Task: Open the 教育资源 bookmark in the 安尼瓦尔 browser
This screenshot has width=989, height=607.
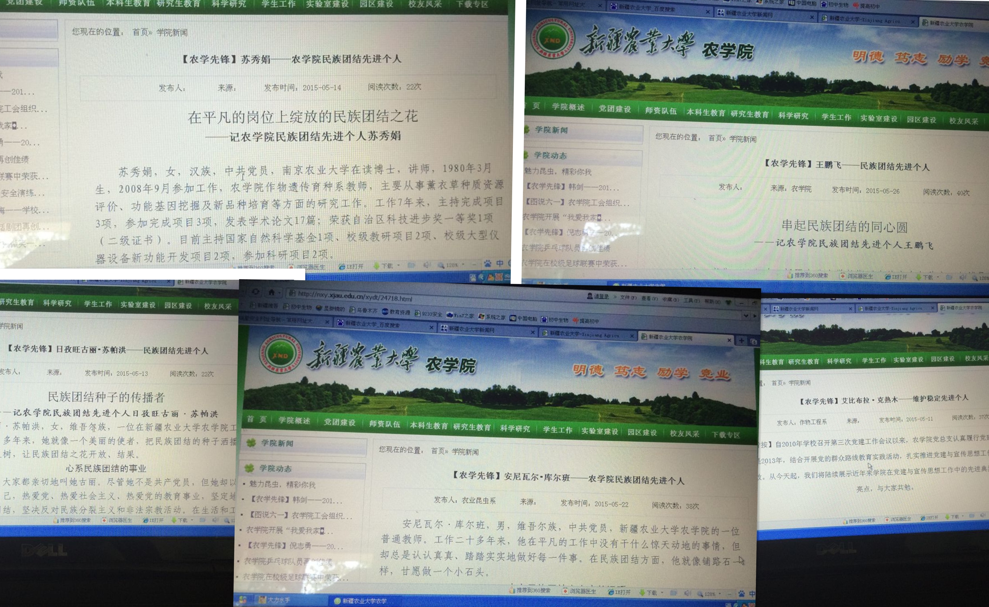Action: 396,312
